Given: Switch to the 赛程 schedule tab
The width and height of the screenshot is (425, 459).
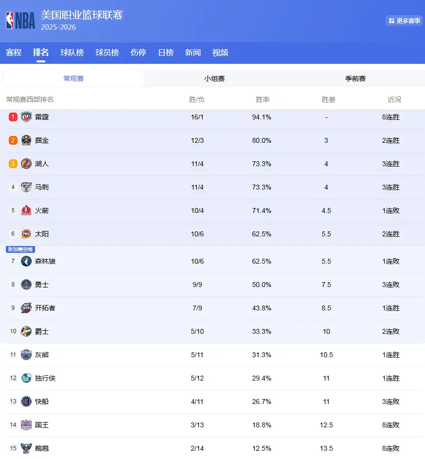Looking at the screenshot, I should click(14, 53).
